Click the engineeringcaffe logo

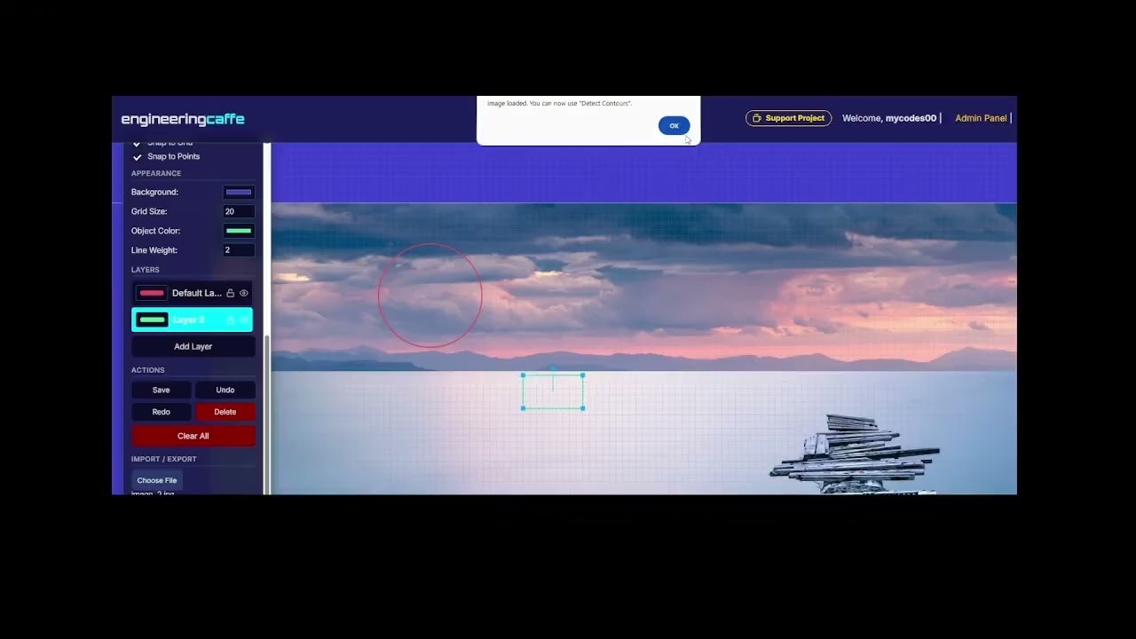tap(183, 119)
